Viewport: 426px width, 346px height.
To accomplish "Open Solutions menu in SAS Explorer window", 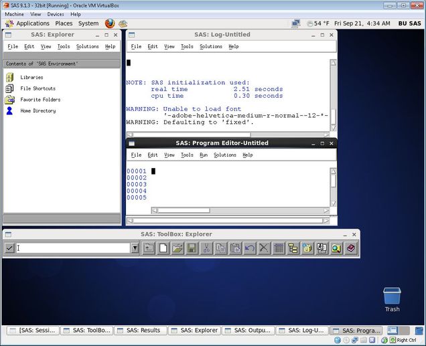I will tap(88, 46).
